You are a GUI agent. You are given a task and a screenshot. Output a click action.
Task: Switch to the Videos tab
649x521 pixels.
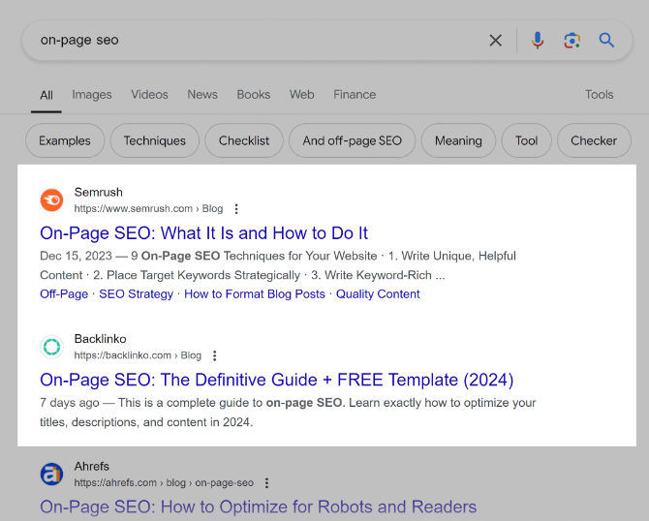pos(149,95)
